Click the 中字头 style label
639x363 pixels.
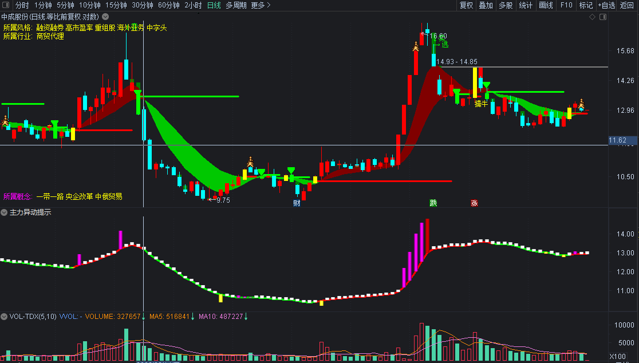[157, 27]
